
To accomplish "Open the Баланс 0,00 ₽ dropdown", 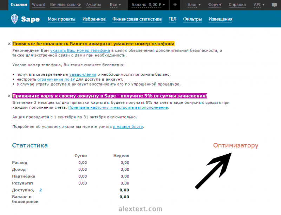I will pyautogui.click(x=148, y=5).
